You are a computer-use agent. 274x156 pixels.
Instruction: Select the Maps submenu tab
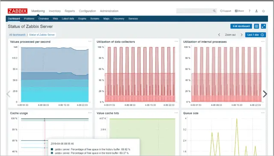pyautogui.click(x=106, y=19)
